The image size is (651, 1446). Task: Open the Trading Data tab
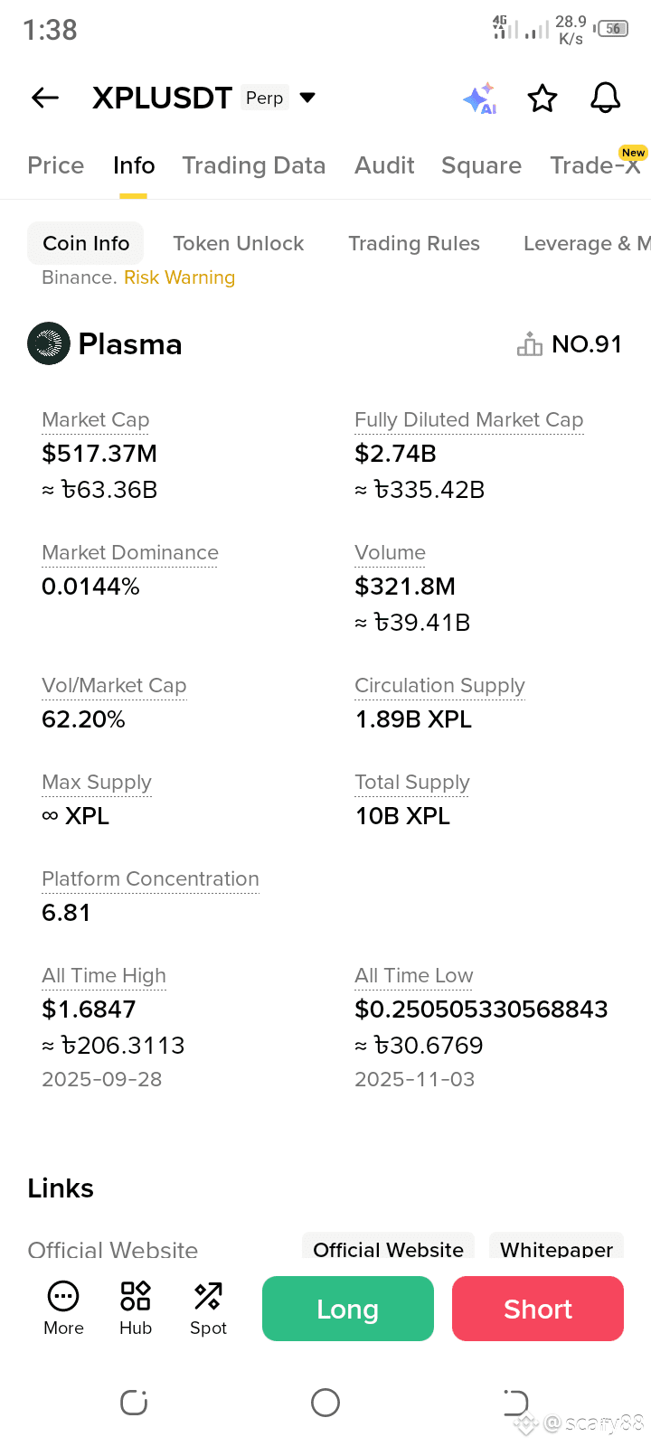pyautogui.click(x=254, y=165)
